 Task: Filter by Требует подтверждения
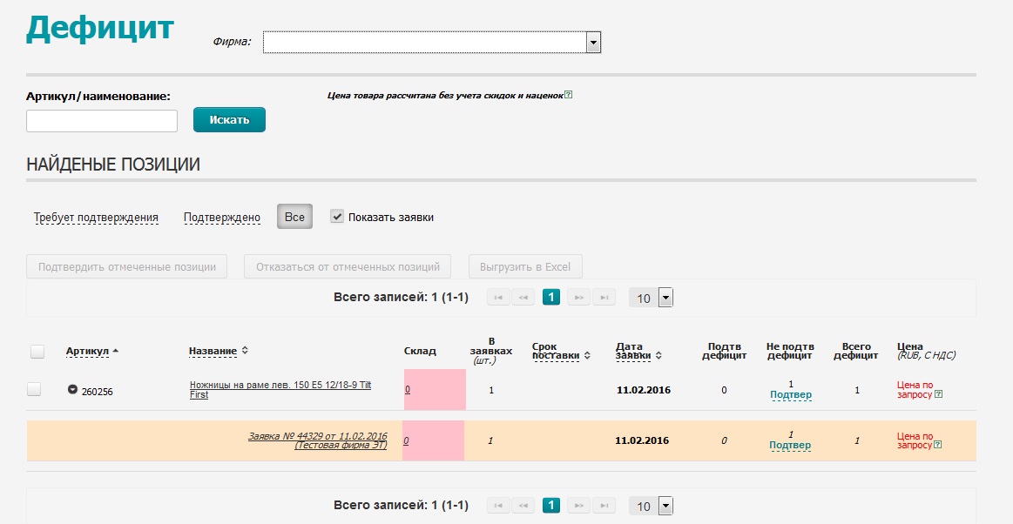[x=96, y=218]
